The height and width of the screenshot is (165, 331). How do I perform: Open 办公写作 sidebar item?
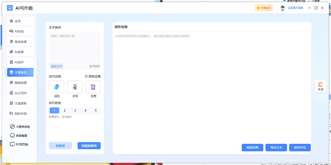pyautogui.click(x=20, y=93)
